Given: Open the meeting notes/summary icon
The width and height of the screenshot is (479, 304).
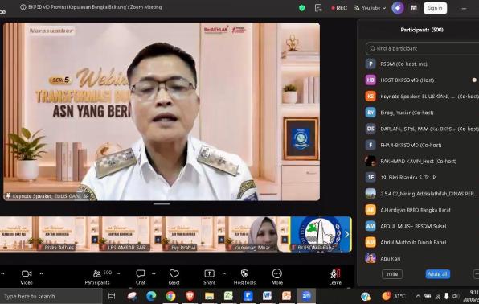Looking at the screenshot, I should 318,8.
